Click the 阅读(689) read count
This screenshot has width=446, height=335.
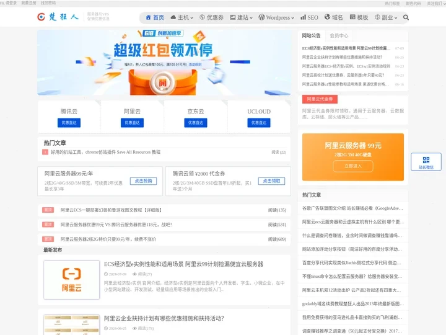tap(277, 239)
